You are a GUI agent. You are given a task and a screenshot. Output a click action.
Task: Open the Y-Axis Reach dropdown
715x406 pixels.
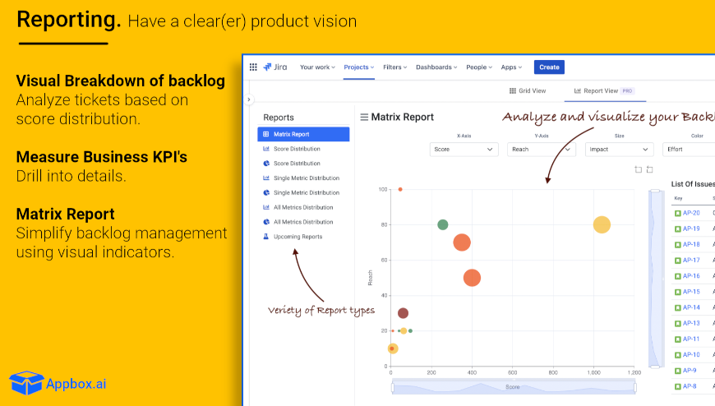click(x=542, y=150)
